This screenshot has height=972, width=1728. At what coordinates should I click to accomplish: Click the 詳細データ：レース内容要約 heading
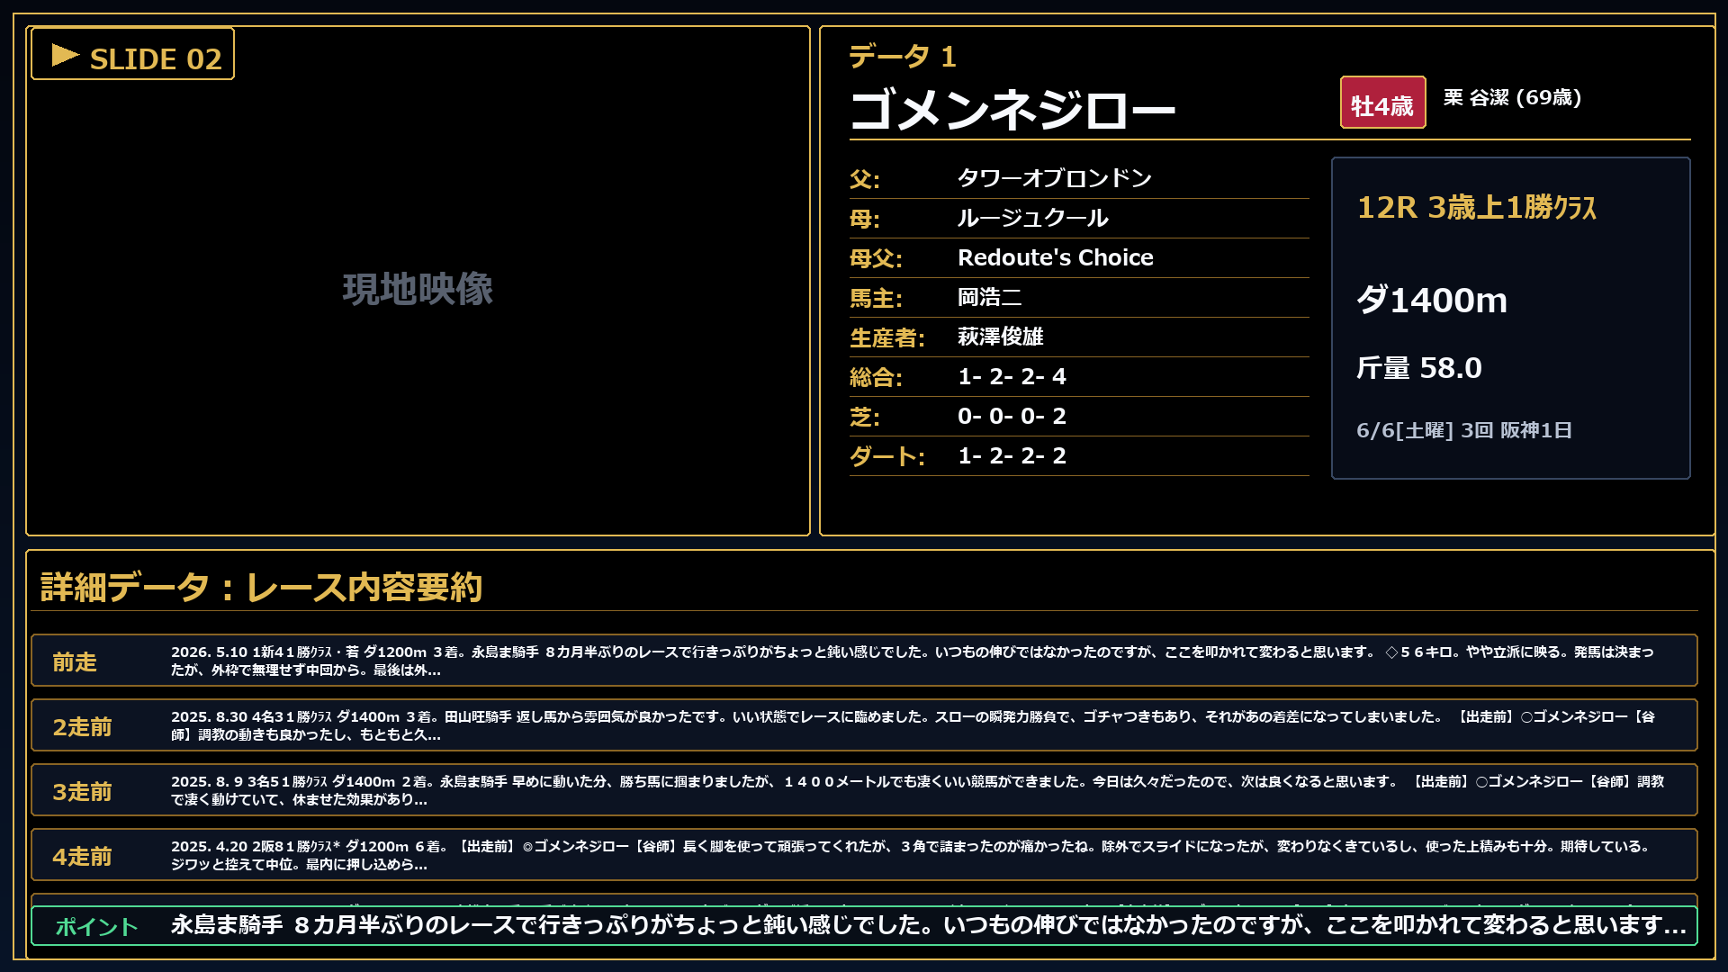262,587
